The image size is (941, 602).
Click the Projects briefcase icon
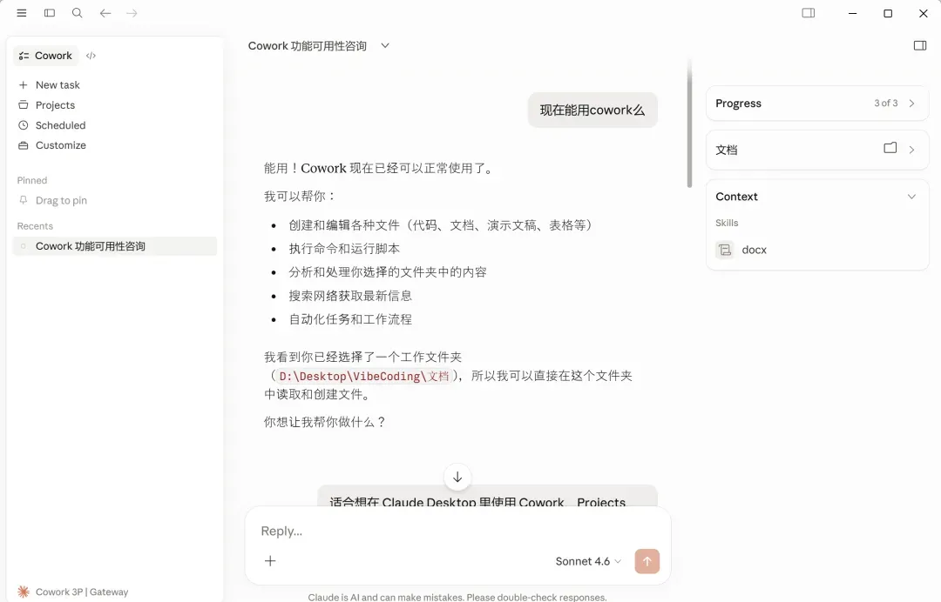click(24, 104)
